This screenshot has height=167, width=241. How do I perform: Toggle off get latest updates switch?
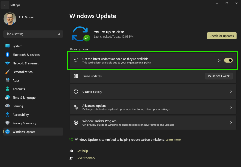pos(228,60)
